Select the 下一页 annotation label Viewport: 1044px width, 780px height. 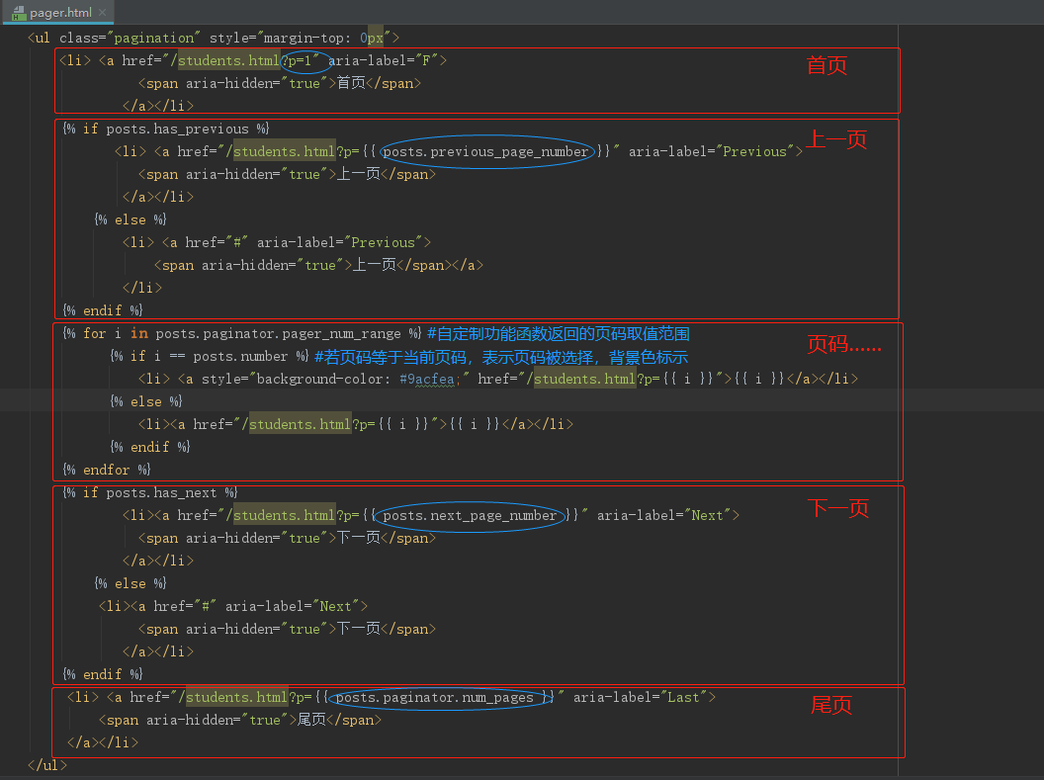tap(835, 508)
